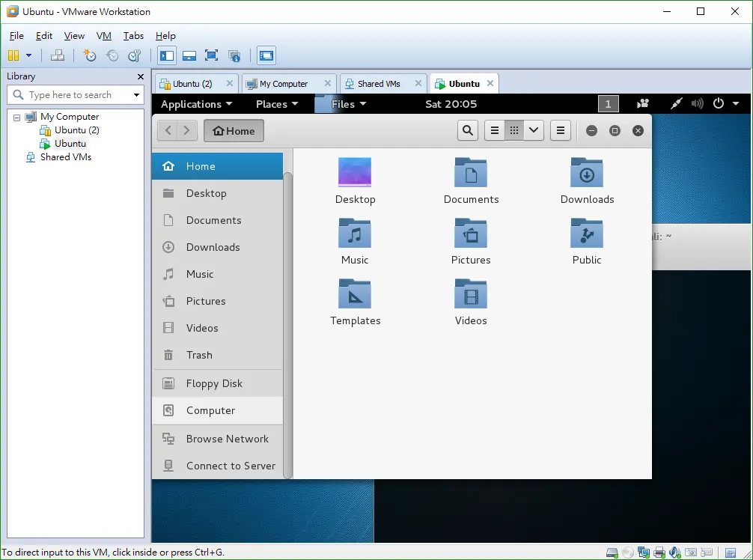Collapse the My Computer tree node
The width and height of the screenshot is (753, 560).
[x=16, y=118]
